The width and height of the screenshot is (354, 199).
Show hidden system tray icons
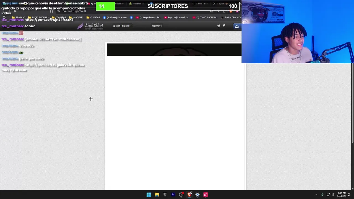316,195
